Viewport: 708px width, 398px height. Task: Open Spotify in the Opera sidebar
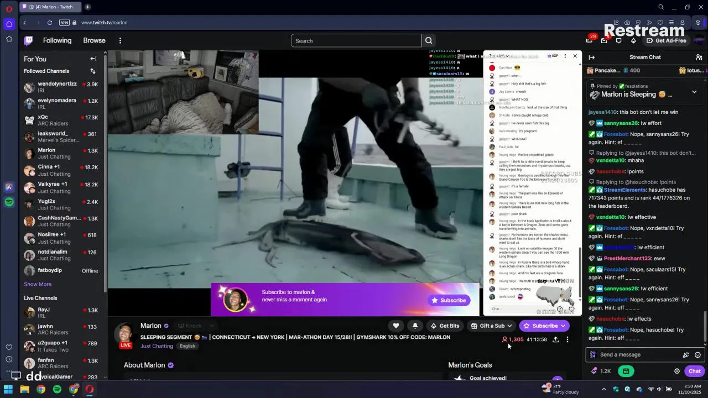tap(9, 202)
